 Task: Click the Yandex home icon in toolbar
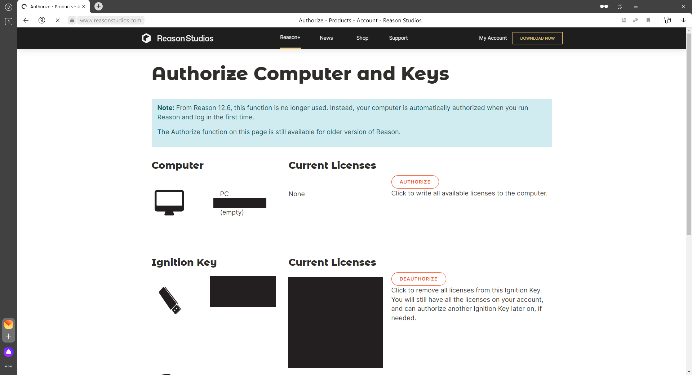[42, 20]
